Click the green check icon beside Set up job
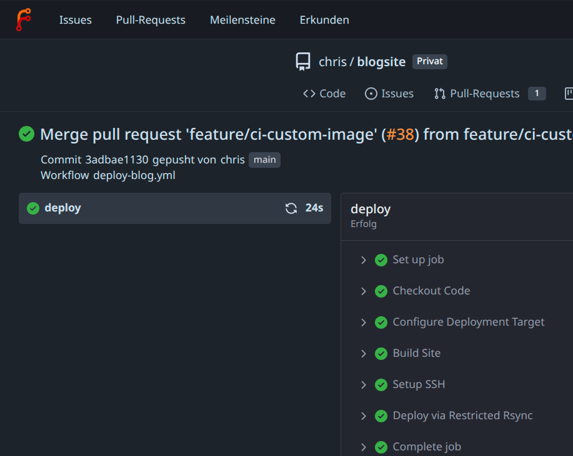 pos(381,260)
